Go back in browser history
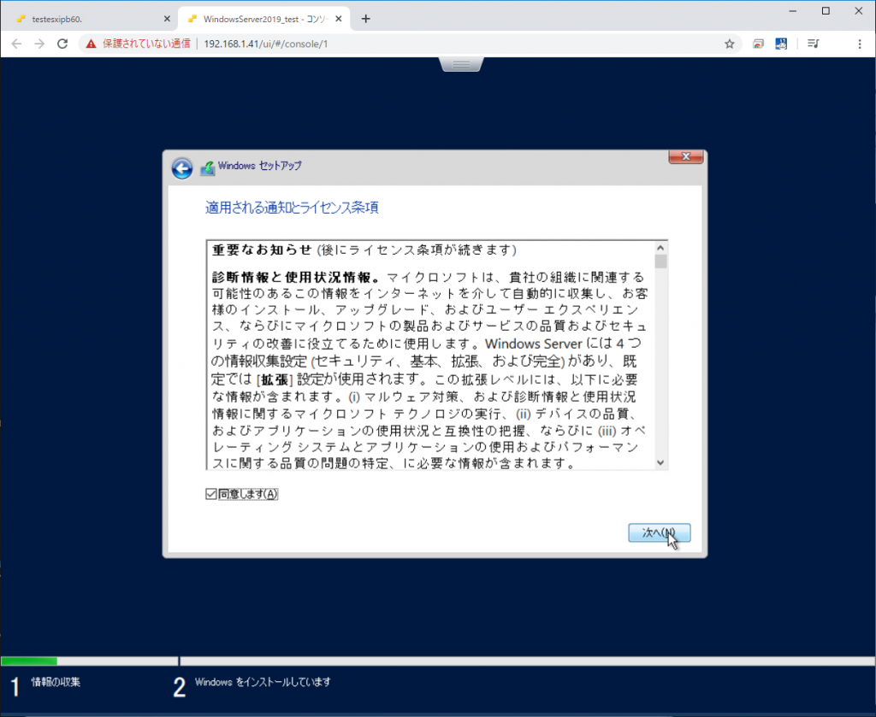This screenshot has width=876, height=717. tap(17, 44)
